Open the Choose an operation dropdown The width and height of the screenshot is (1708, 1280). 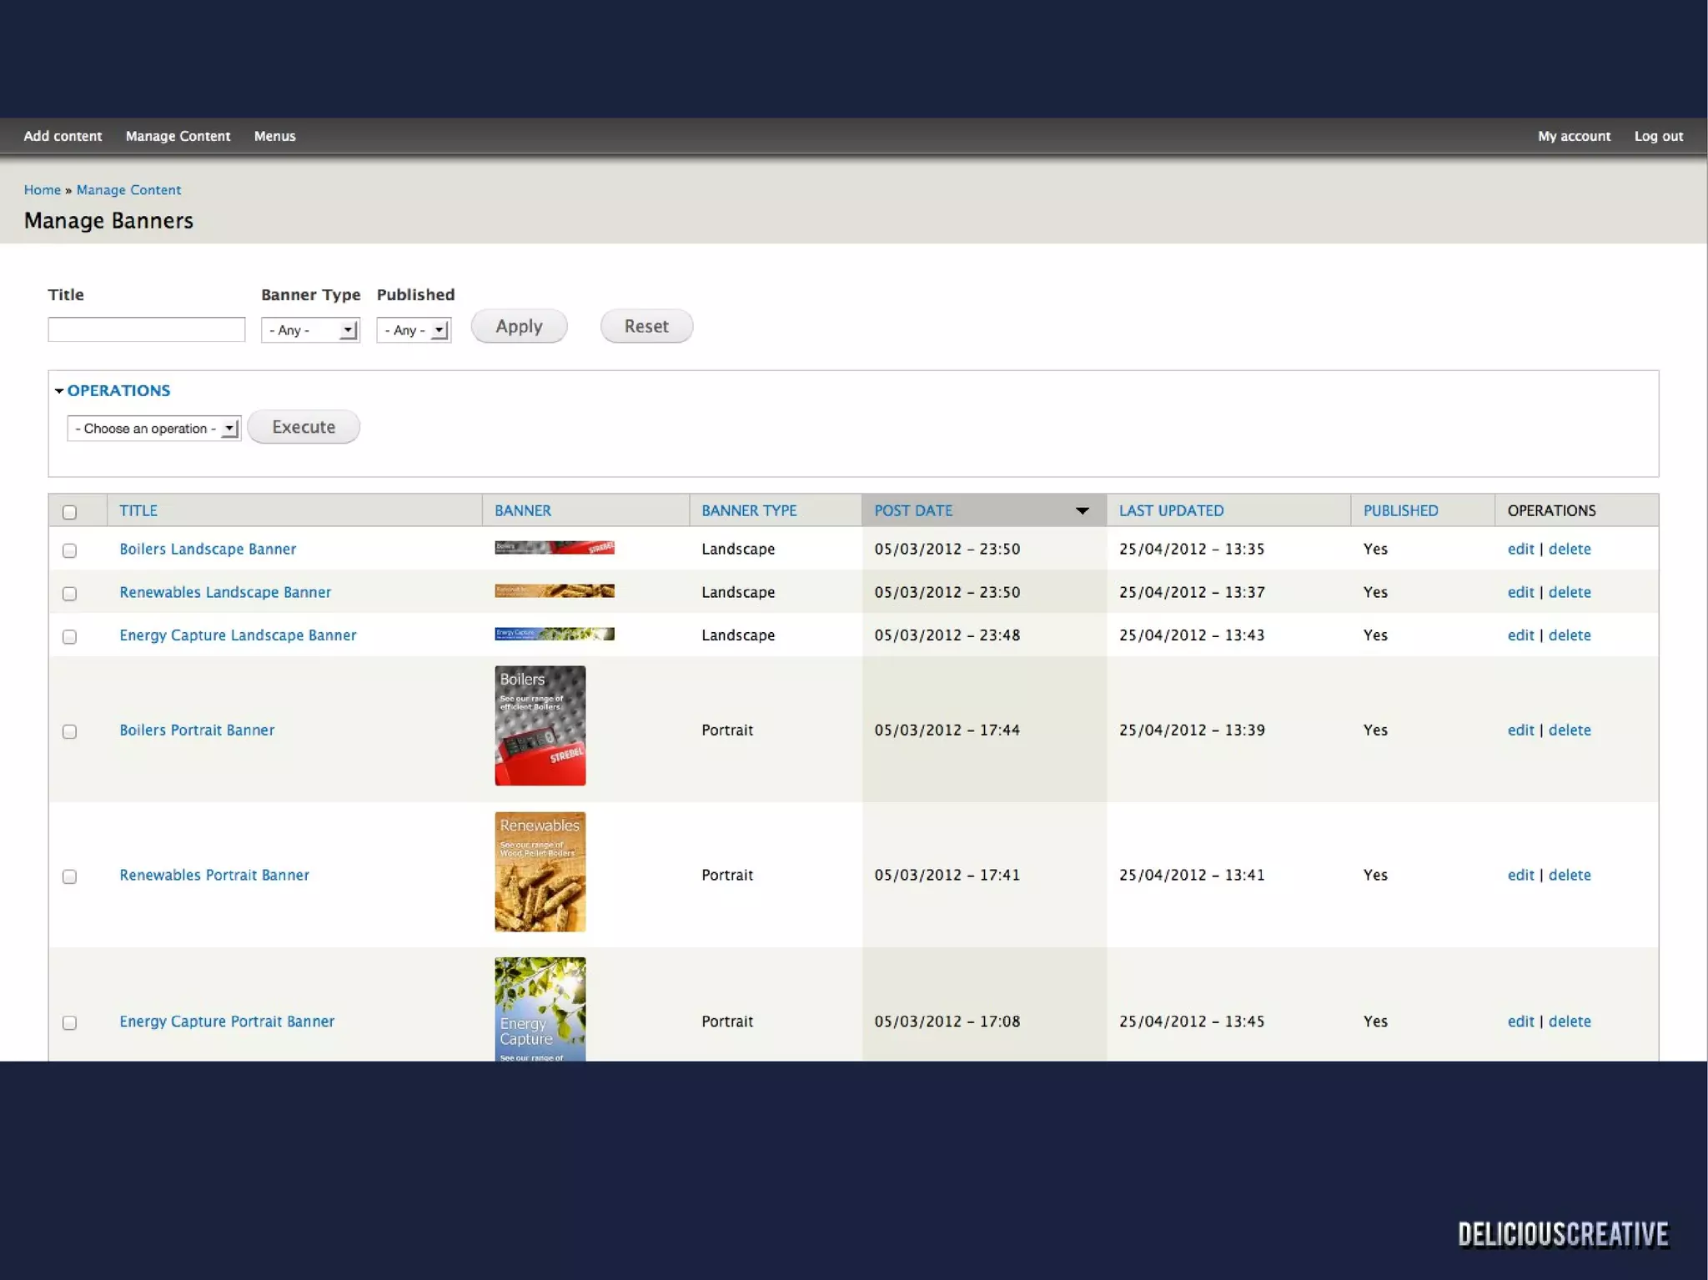154,429
